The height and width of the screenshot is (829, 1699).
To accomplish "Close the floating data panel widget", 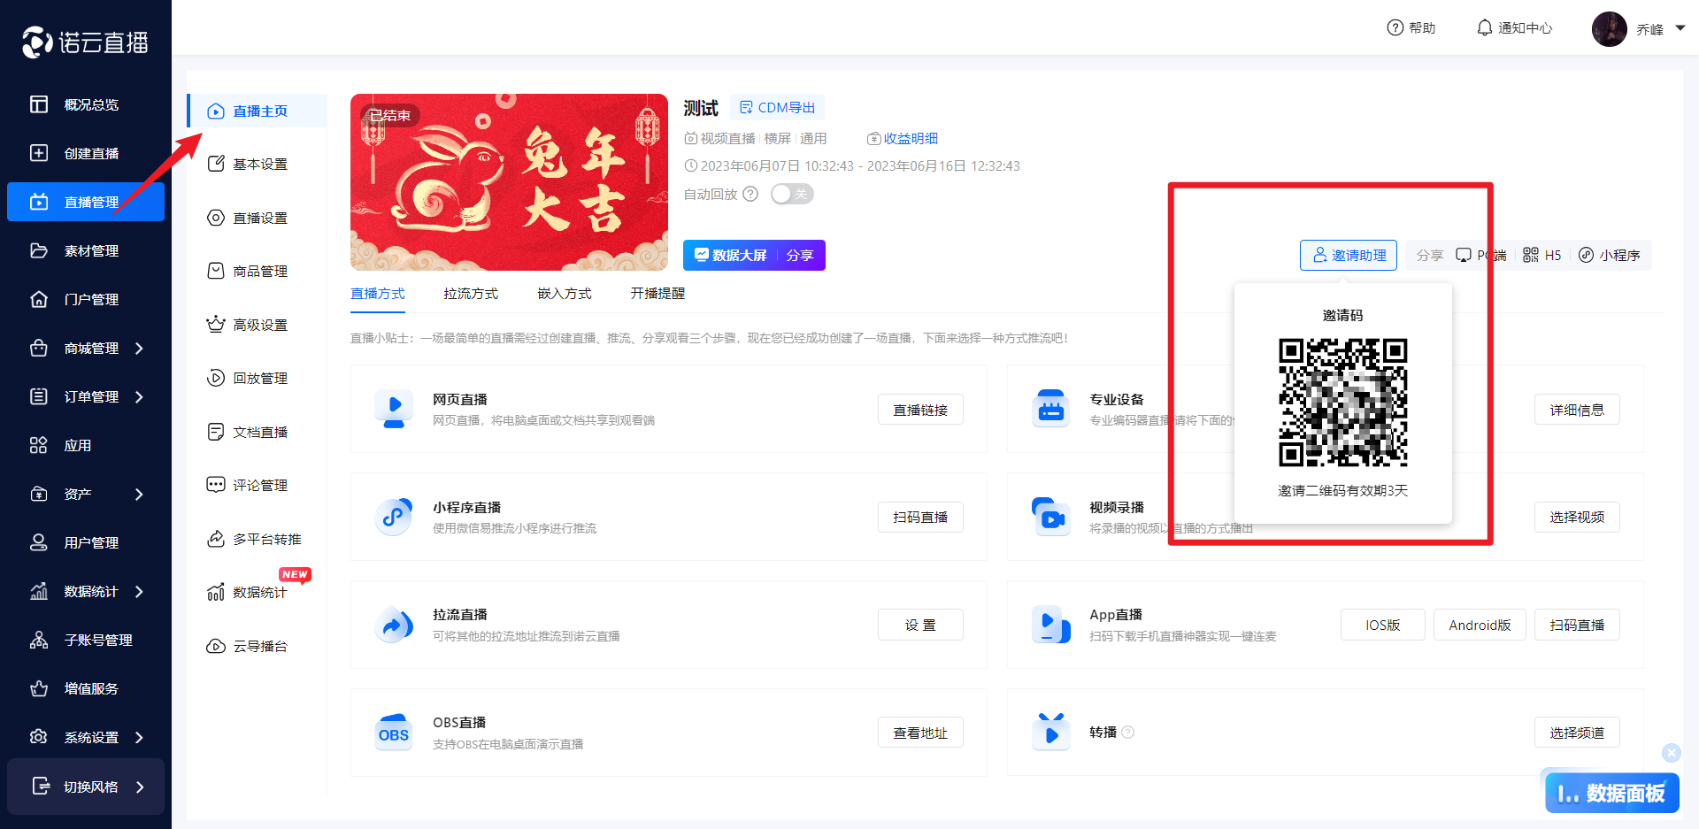I will 1671,752.
